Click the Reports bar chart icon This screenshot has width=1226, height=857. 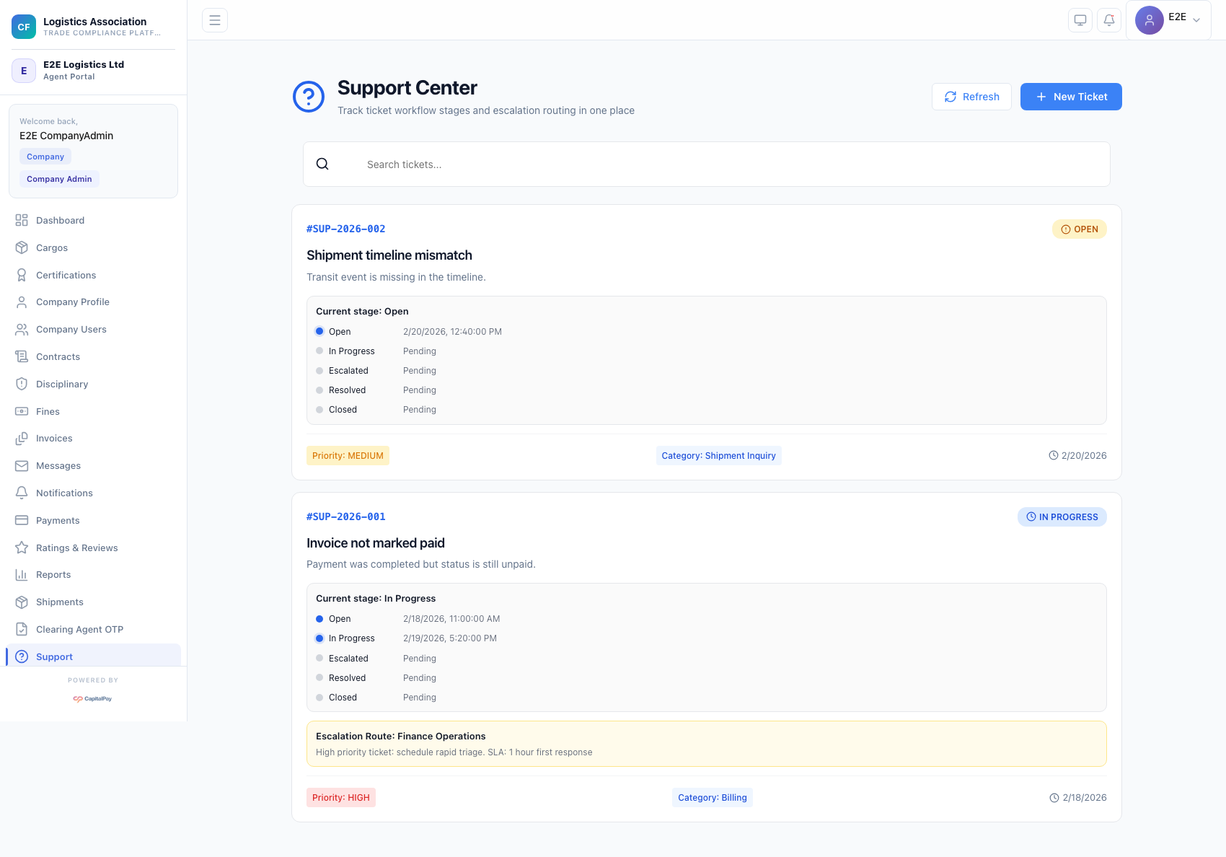tap(22, 575)
